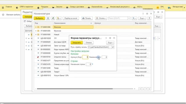Select the Услуги банка 1,6% row
186x104 pixels.
tap(92, 75)
